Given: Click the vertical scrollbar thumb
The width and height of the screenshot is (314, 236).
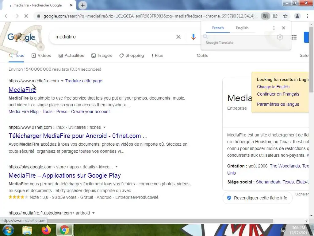Looking at the screenshot, I should [311, 59].
